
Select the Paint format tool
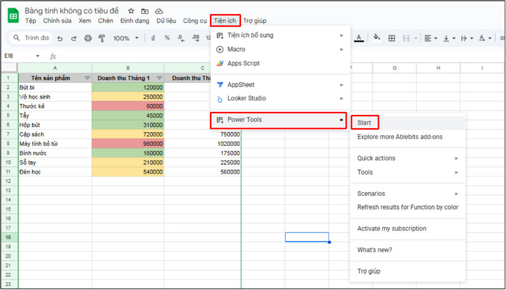pyautogui.click(x=101, y=38)
